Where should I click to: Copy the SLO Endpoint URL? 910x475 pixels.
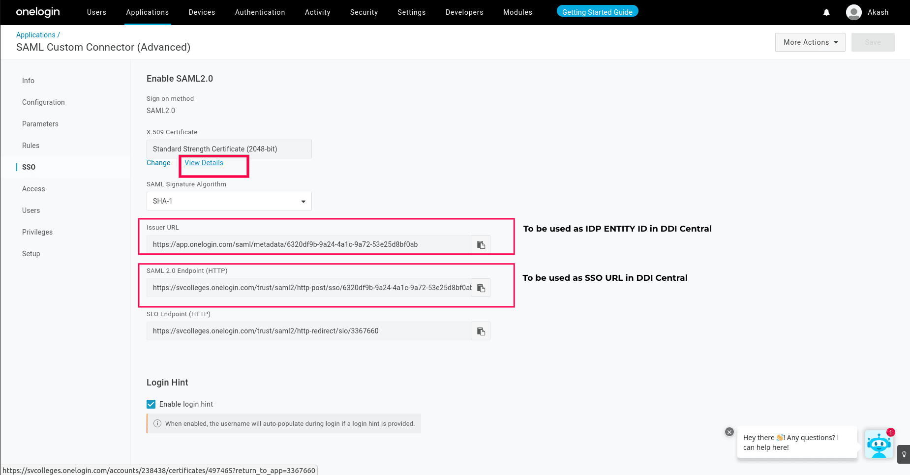pos(481,331)
